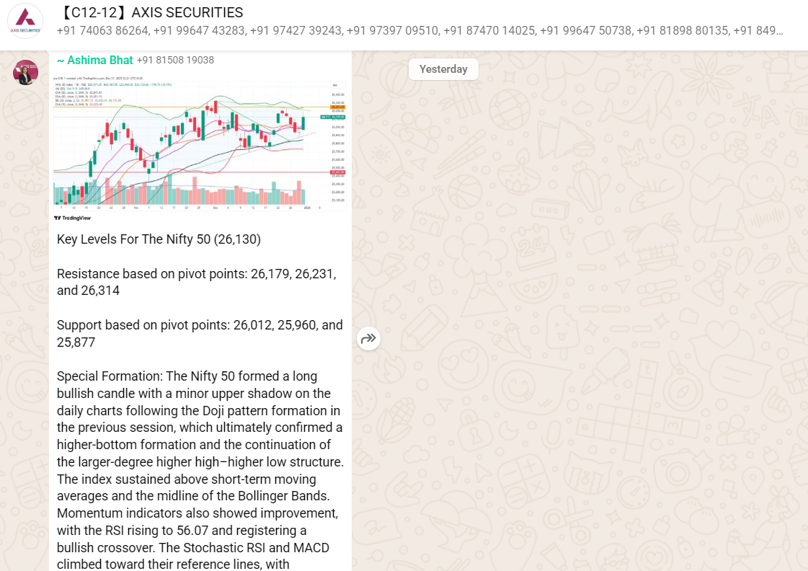Click the TradingView logo under the chart
Viewport: 808px width, 571px height.
73,218
